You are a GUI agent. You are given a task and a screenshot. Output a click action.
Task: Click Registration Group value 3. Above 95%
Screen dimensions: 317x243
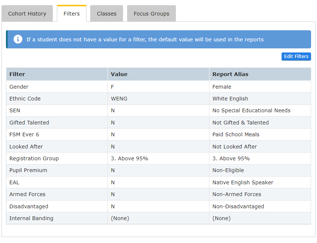tap(129, 158)
